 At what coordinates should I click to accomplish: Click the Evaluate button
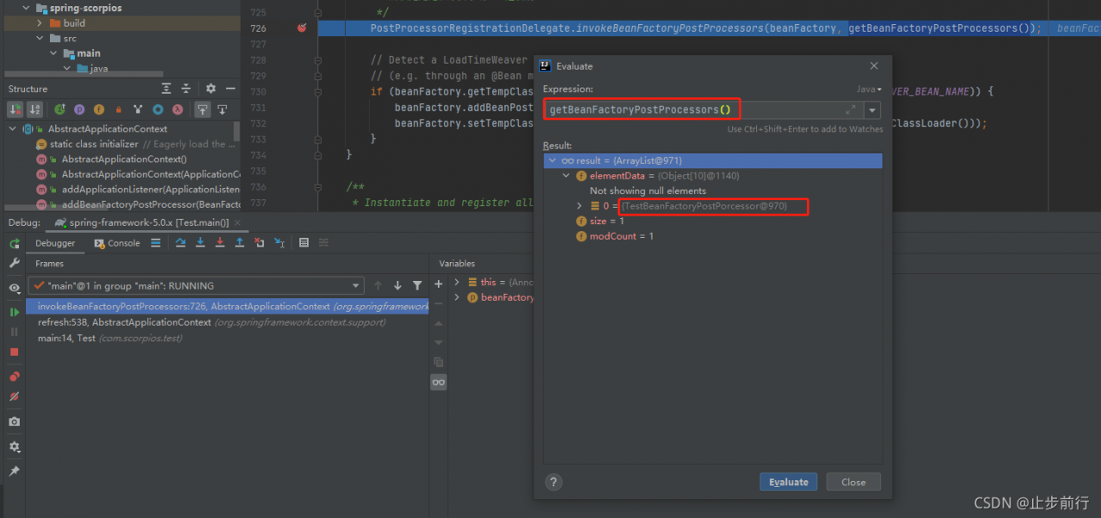click(x=789, y=482)
